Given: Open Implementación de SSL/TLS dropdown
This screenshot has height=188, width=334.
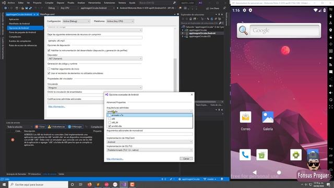Looking at the screenshot, I should [x=150, y=150].
